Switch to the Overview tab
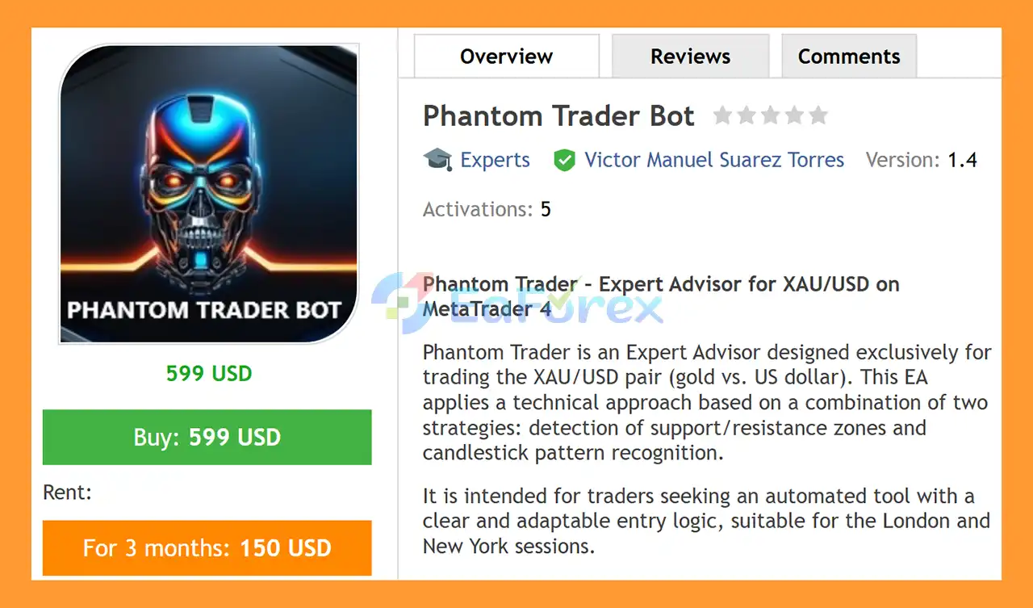Viewport: 1033px width, 608px height. pos(506,57)
